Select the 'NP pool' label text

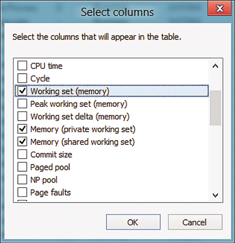(44, 180)
